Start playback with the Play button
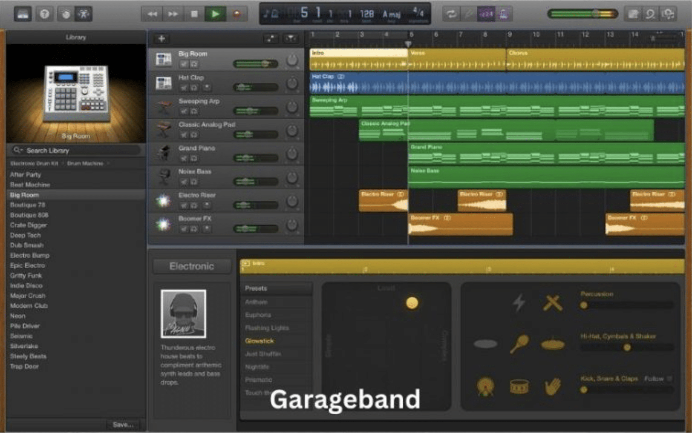 [x=215, y=14]
